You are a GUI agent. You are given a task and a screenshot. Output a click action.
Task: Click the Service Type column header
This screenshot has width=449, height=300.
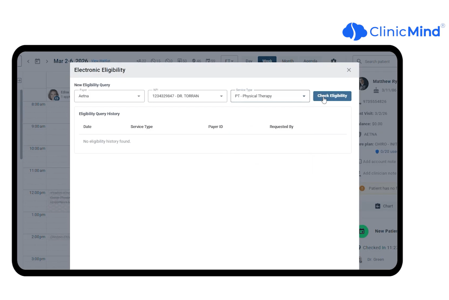coord(142,127)
